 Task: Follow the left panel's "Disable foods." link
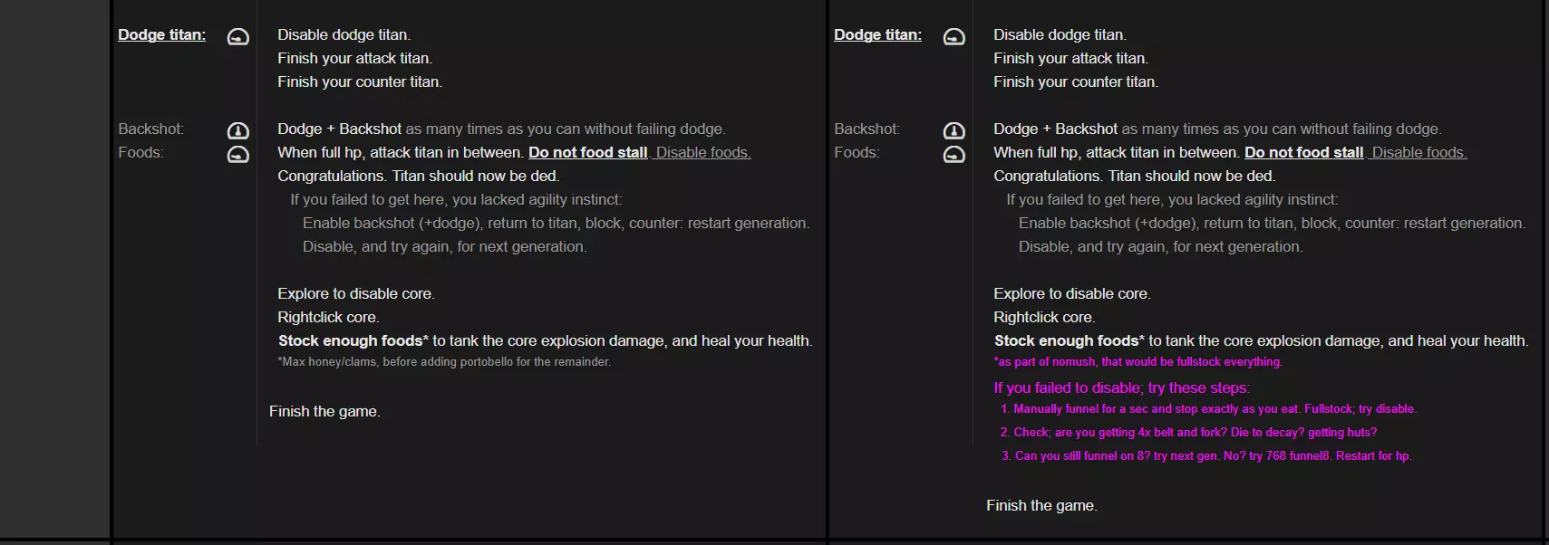703,152
